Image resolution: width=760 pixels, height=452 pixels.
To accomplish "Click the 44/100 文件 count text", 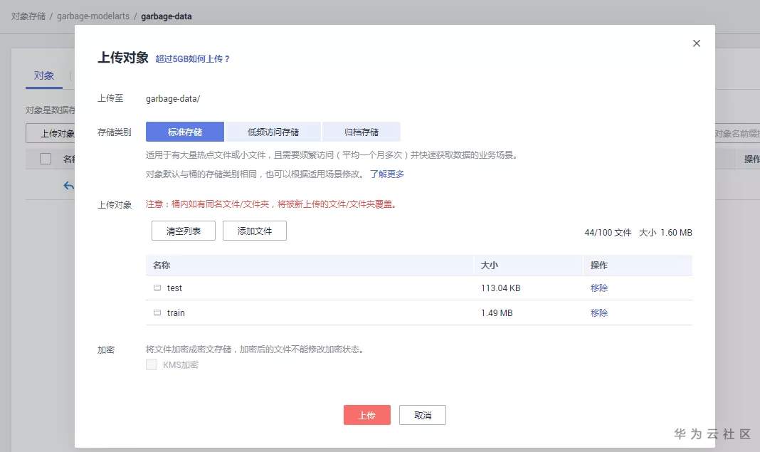I will [x=608, y=232].
